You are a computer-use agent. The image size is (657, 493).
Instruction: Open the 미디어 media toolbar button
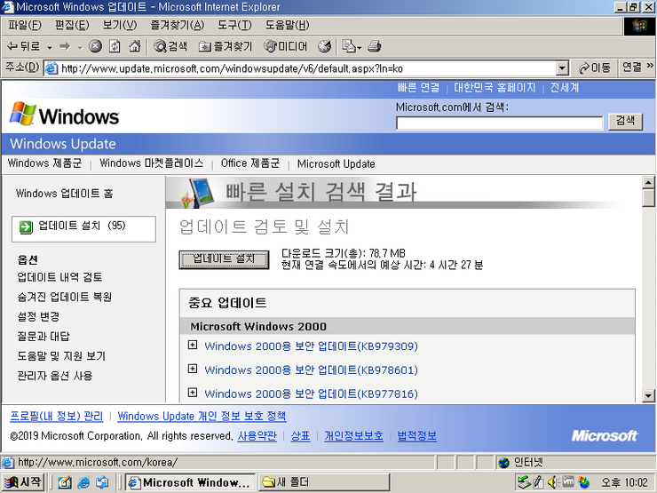(285, 46)
